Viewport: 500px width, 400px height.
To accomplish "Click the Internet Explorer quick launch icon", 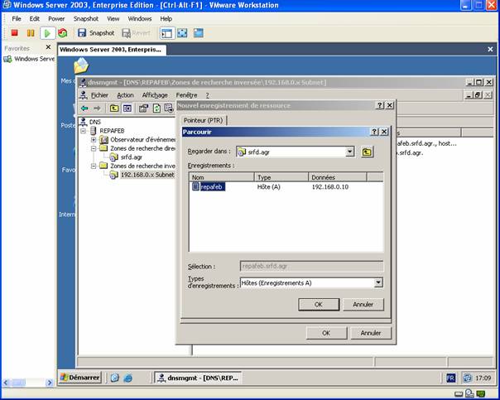I will tap(127, 378).
